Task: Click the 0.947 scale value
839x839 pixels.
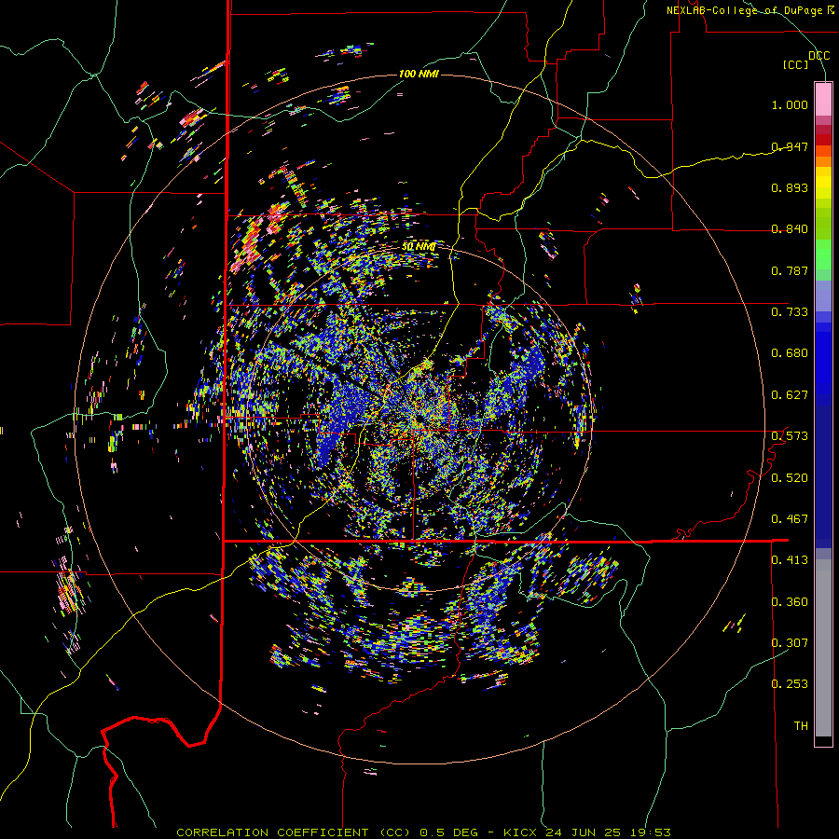Action: (790, 146)
